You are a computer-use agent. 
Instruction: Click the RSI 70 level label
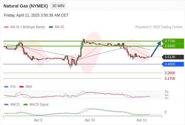click(166, 92)
